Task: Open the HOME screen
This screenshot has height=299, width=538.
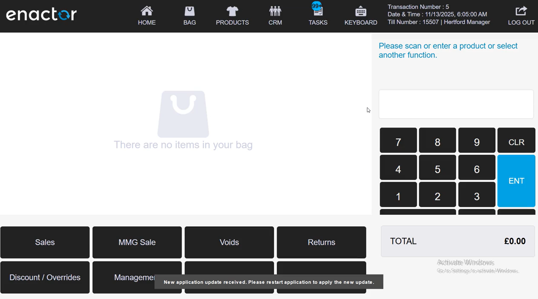Action: click(147, 15)
